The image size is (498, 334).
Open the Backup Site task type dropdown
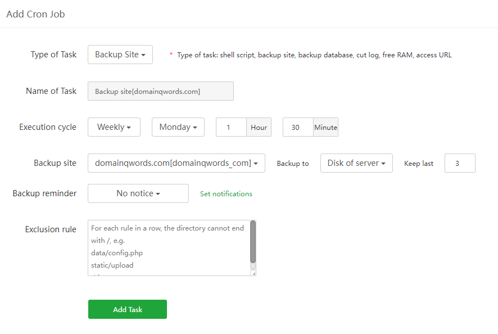click(x=120, y=55)
